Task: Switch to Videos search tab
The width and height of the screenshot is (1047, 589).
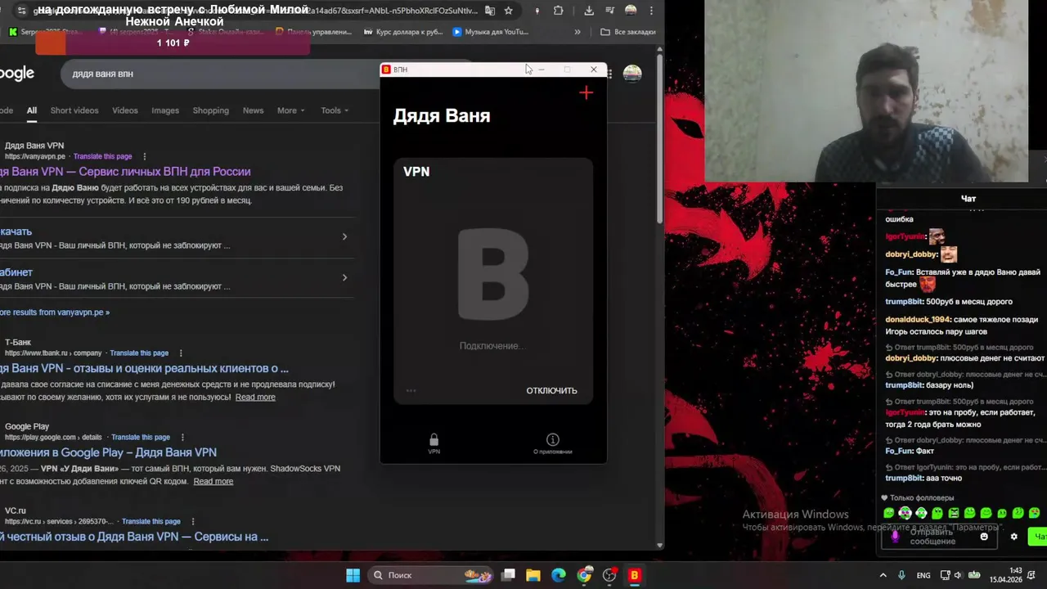Action: point(125,110)
